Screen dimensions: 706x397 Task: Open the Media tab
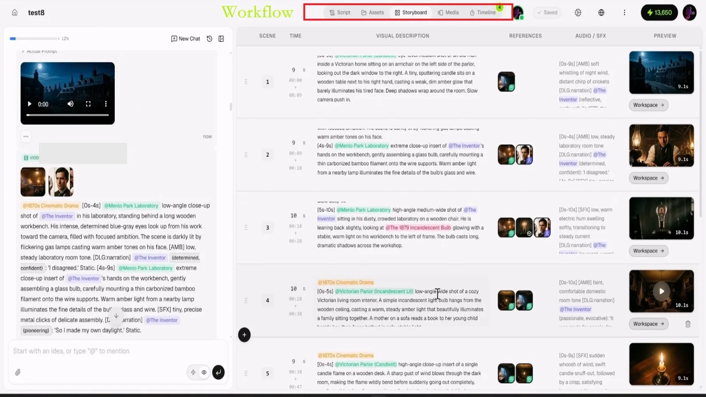pyautogui.click(x=448, y=12)
